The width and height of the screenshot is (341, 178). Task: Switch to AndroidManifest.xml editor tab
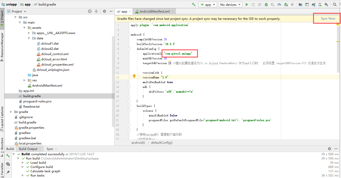(x=154, y=11)
